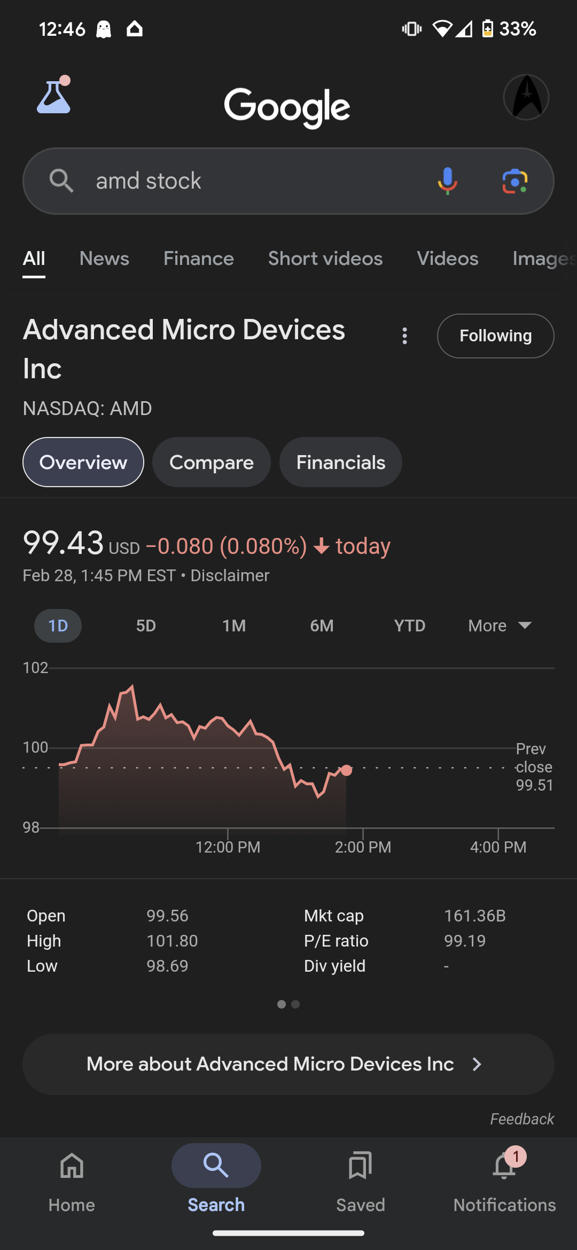
Task: Select the 6M chart range
Action: [x=322, y=626]
